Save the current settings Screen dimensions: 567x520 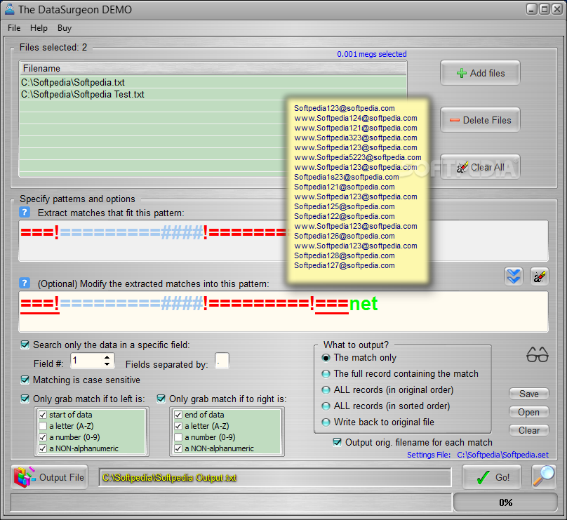tap(528, 394)
